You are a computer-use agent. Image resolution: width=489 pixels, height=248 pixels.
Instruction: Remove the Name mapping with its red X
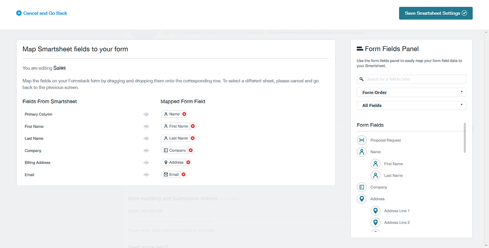coord(184,114)
